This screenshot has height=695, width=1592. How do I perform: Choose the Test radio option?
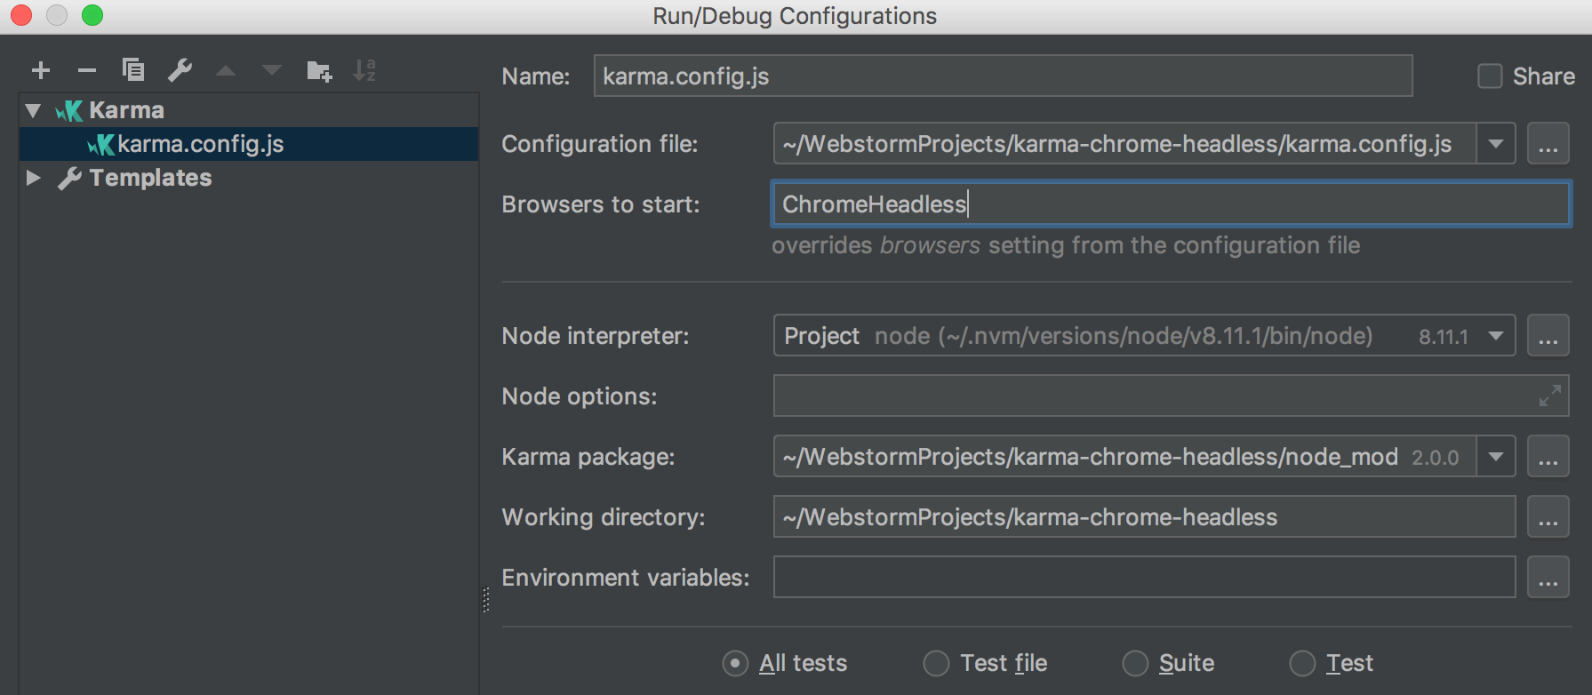(x=1302, y=663)
